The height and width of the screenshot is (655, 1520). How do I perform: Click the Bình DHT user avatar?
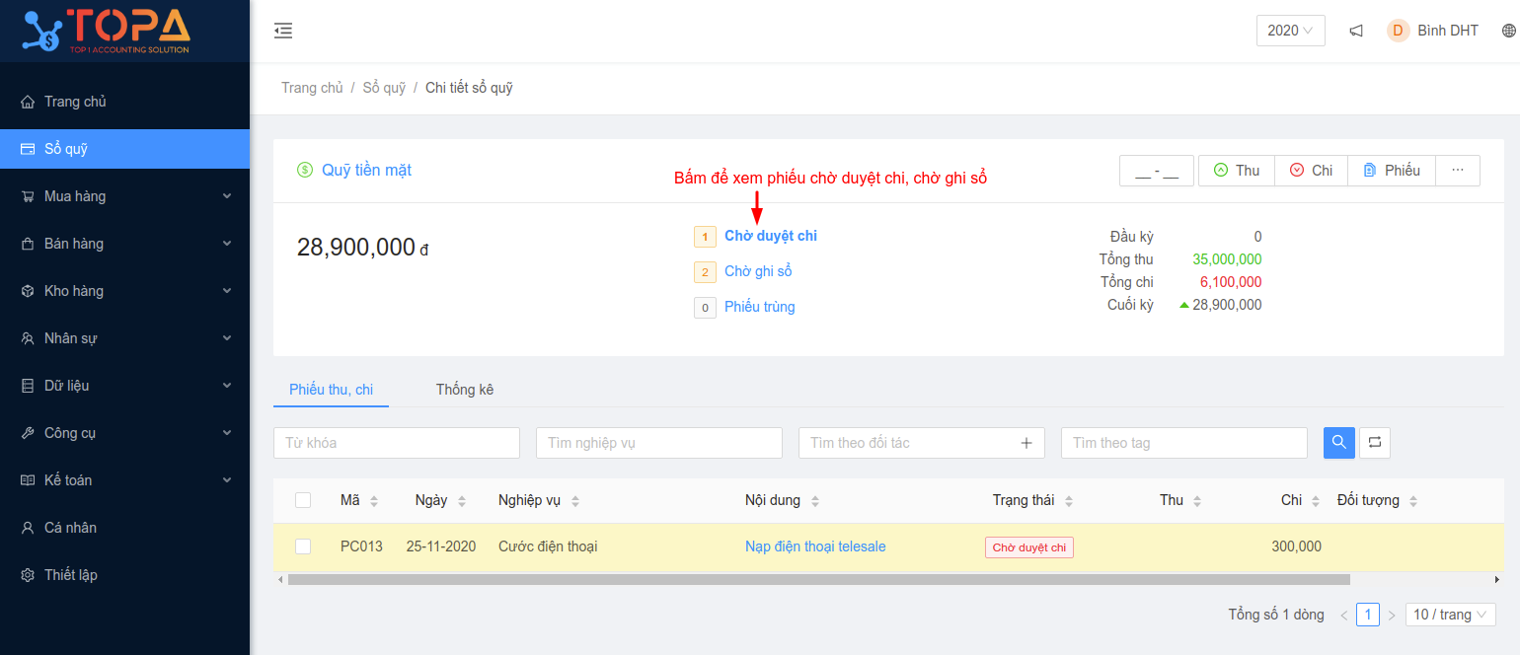[1398, 31]
